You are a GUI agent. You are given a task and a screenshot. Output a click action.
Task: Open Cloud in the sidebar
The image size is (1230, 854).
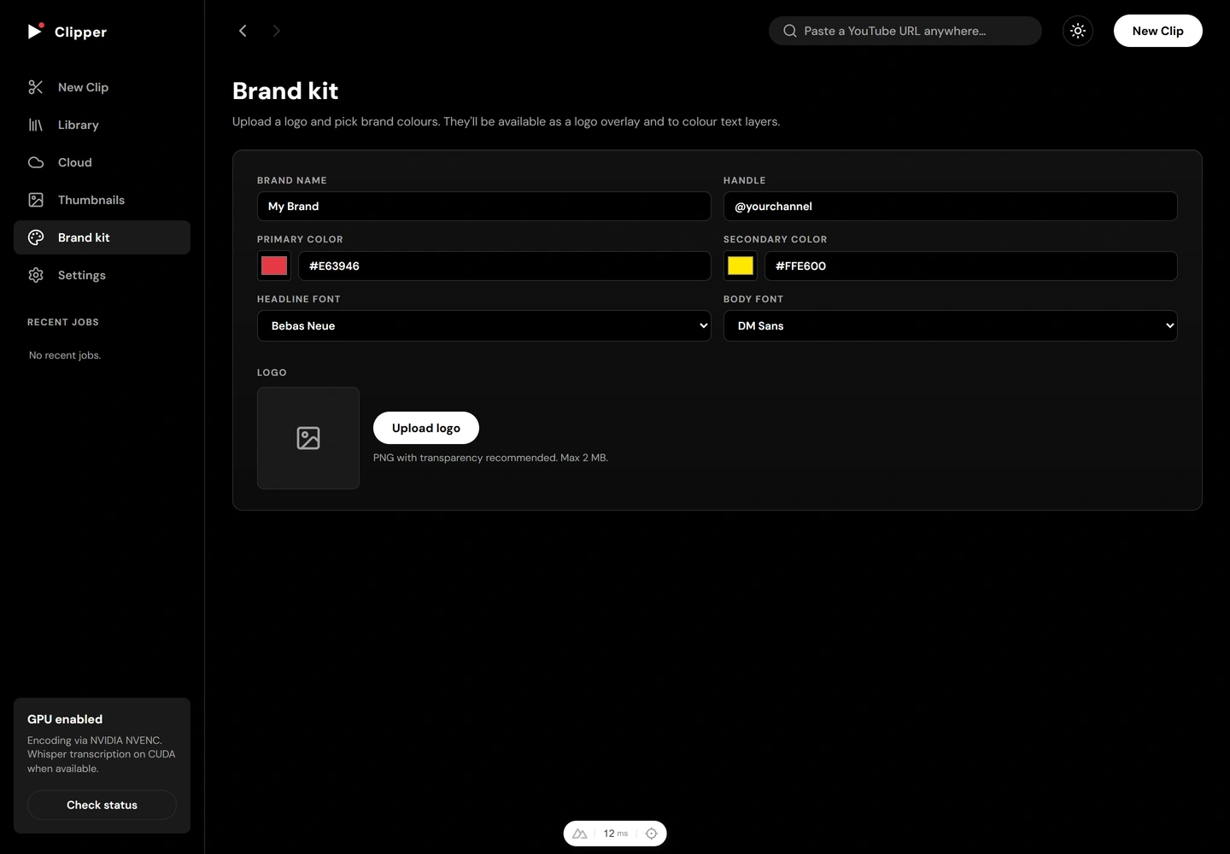click(102, 162)
